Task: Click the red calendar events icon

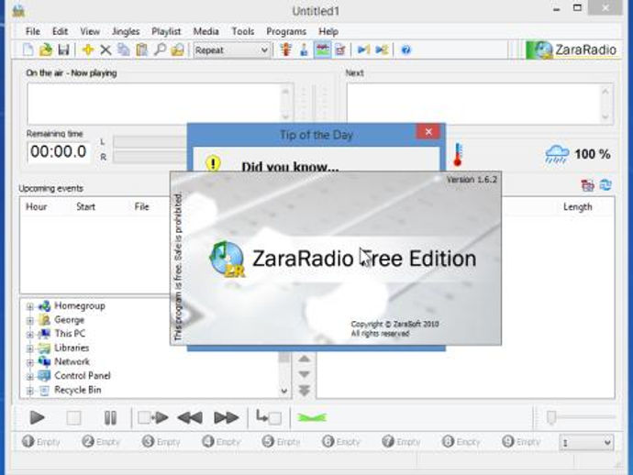Action: coord(587,185)
